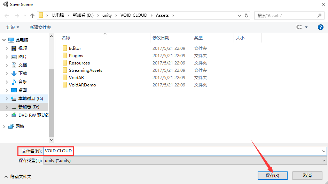This screenshot has width=328, height=184.
Task: Sort by 修改日期 column header
Action: (x=161, y=38)
